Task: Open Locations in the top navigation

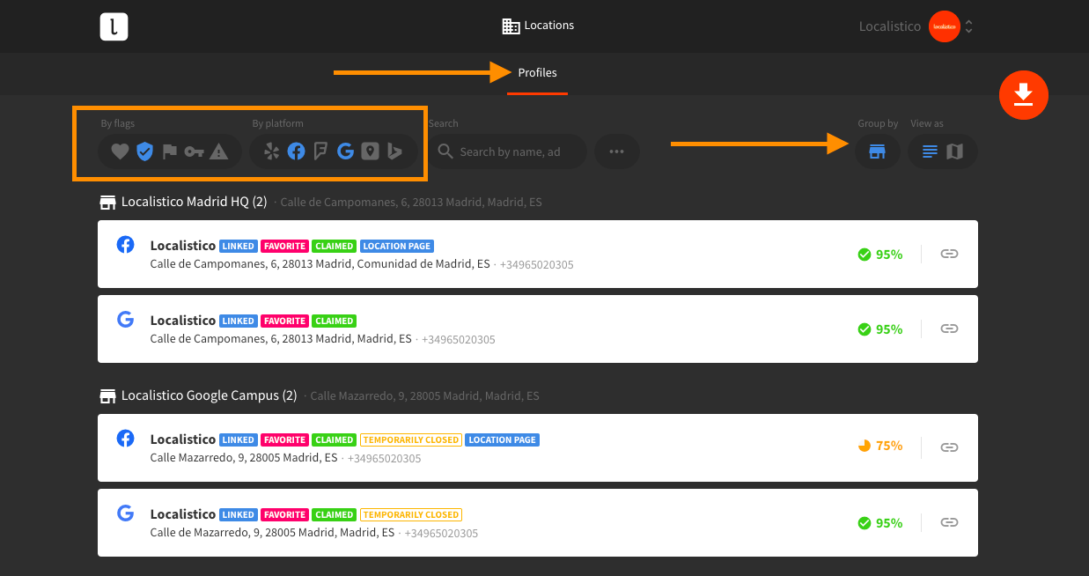Action: click(538, 26)
